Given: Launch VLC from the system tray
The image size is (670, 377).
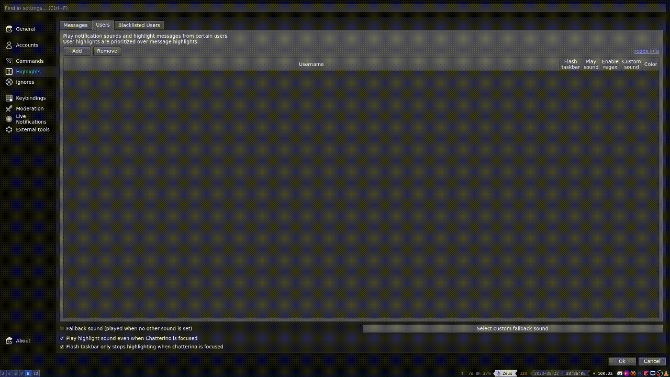Looking at the screenshot, I should (x=665, y=373).
